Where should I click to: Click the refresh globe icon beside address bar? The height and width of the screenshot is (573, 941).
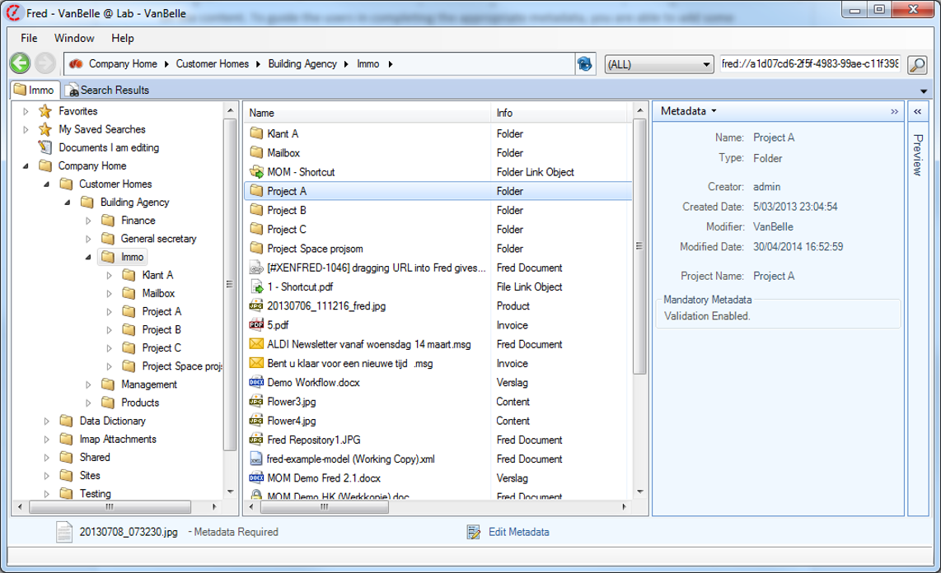[585, 64]
